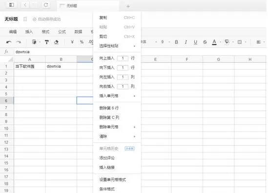Expand 删除单元格 submenu
The image size is (268, 193).
[x=117, y=127]
